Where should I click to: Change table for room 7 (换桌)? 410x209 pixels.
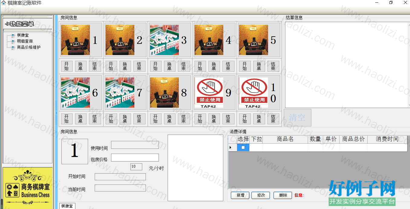click(125, 119)
